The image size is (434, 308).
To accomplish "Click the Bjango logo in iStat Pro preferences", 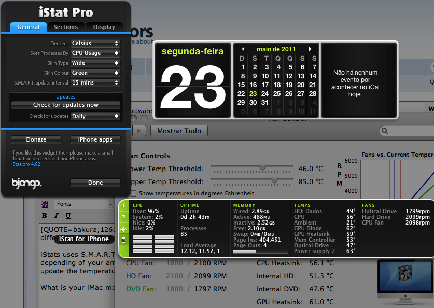I will point(26,183).
